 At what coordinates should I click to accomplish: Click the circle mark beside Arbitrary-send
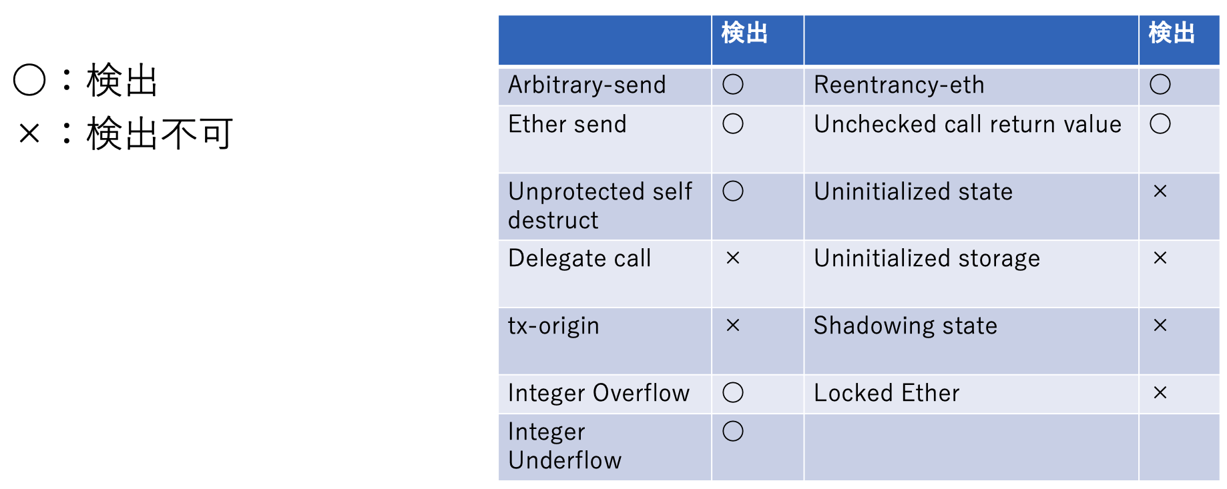tap(732, 85)
